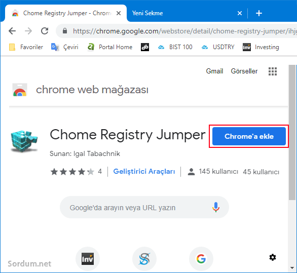The height and width of the screenshot is (273, 297).
Task: Click the Chrome'a ekle button
Action: coord(249,136)
